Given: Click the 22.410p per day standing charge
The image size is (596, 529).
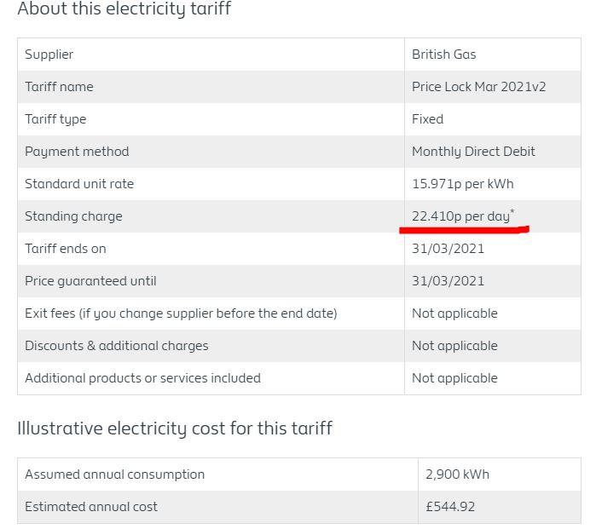Looking at the screenshot, I should [460, 216].
